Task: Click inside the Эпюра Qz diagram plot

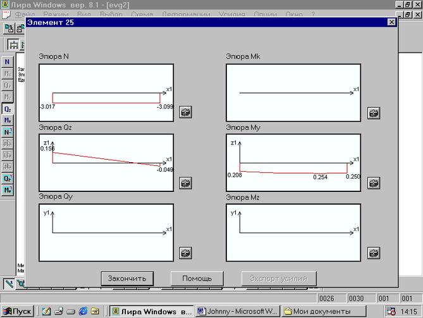Action: click(106, 163)
